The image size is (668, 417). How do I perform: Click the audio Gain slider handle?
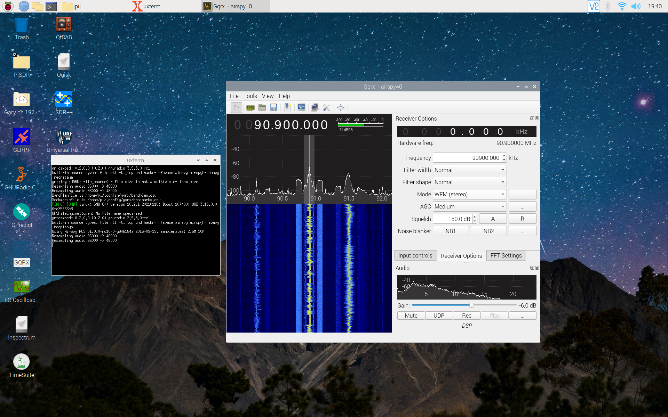click(x=471, y=305)
